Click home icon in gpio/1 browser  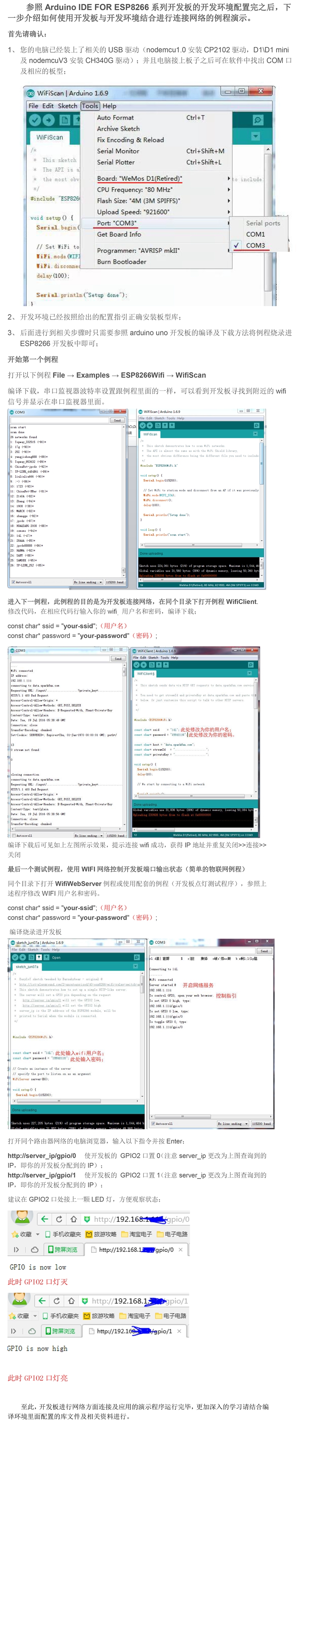click(71, 1301)
